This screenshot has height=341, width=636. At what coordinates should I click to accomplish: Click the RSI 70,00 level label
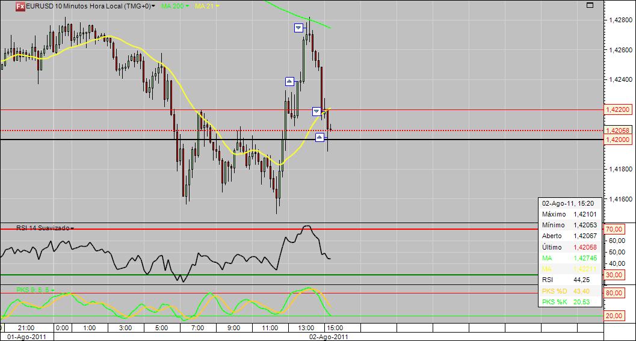614,229
